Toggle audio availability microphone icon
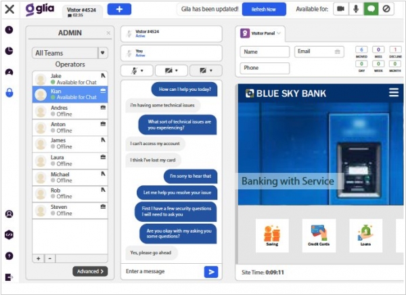The width and height of the screenshot is (406, 295). 356,9
